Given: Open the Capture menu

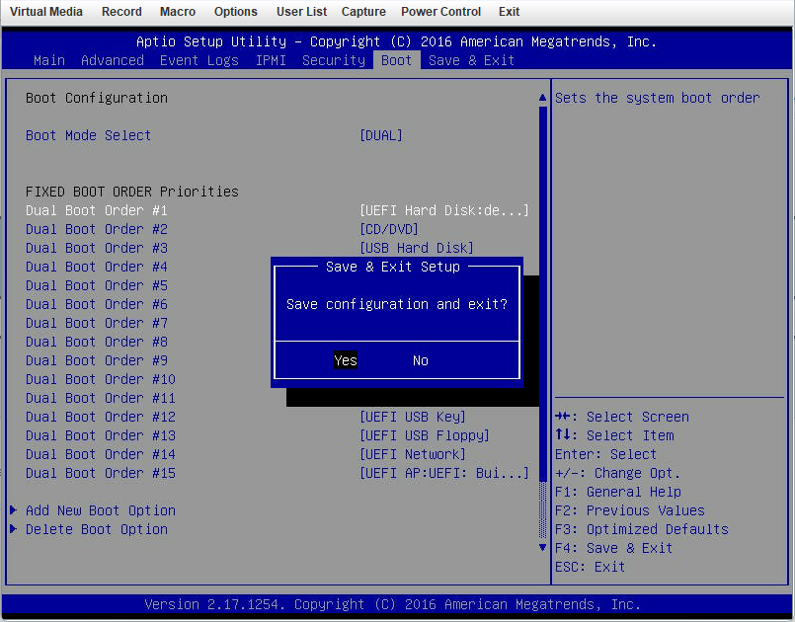Looking at the screenshot, I should pos(363,12).
